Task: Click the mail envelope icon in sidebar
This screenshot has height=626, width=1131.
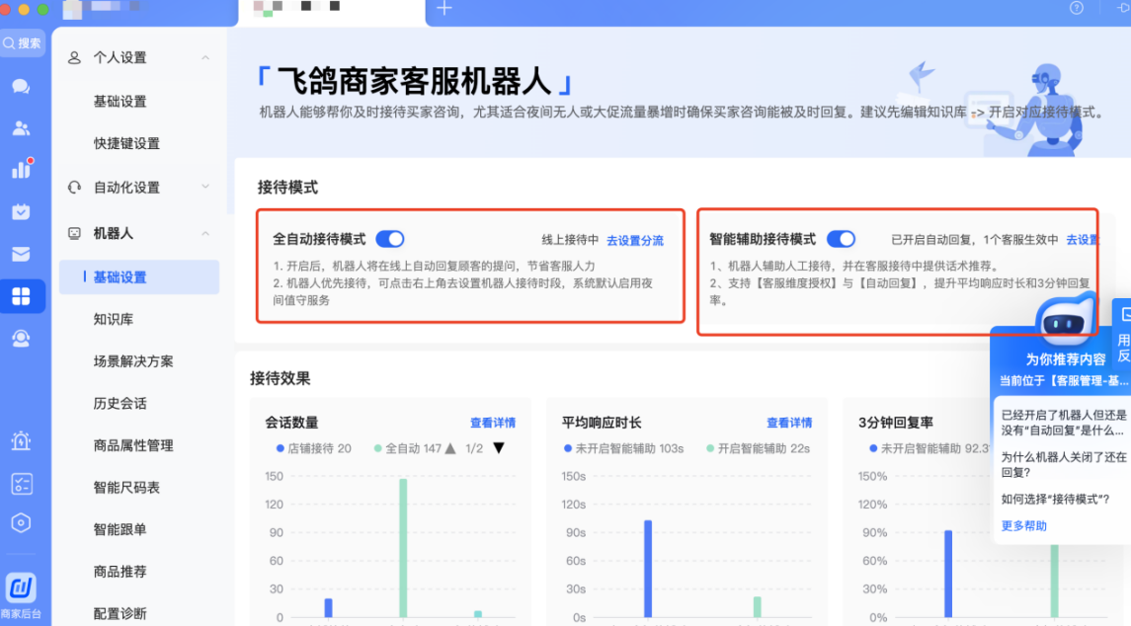Action: [21, 254]
